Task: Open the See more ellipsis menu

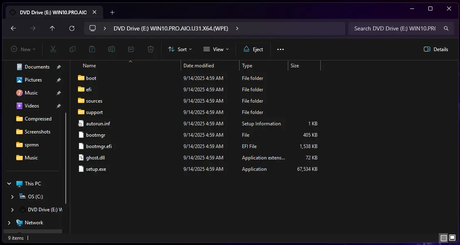Action: (x=281, y=49)
